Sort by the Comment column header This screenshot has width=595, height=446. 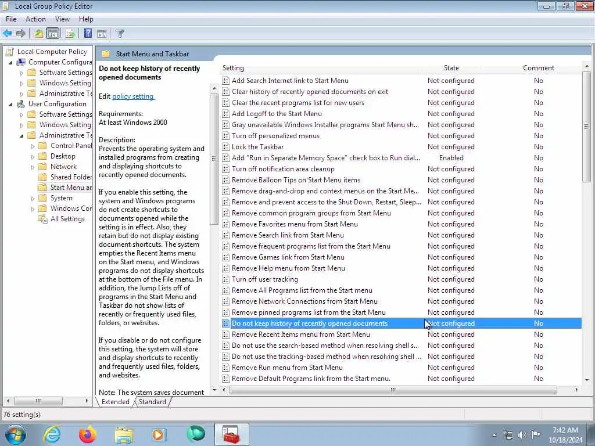coord(539,68)
